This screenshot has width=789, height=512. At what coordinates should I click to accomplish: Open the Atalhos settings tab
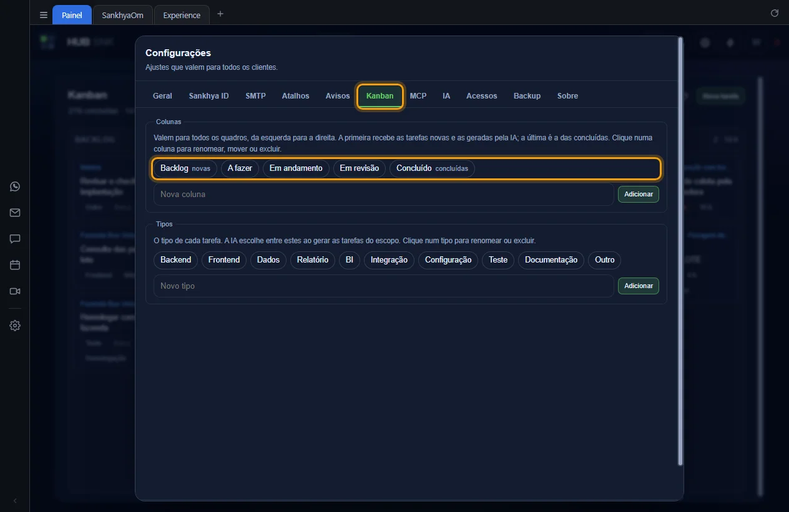pyautogui.click(x=295, y=96)
